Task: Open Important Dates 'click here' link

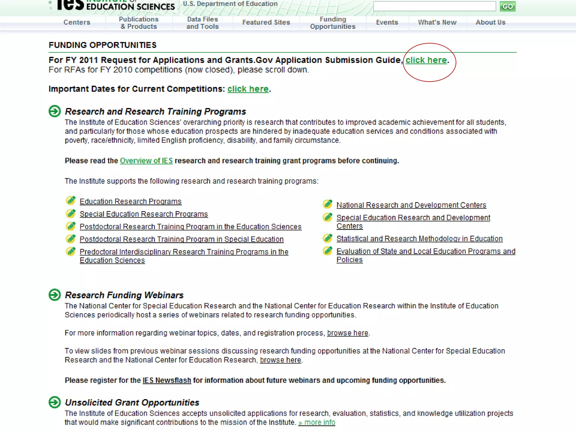Action: pos(248,89)
